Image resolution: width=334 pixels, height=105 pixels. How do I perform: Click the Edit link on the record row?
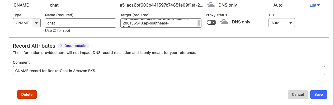313,5
